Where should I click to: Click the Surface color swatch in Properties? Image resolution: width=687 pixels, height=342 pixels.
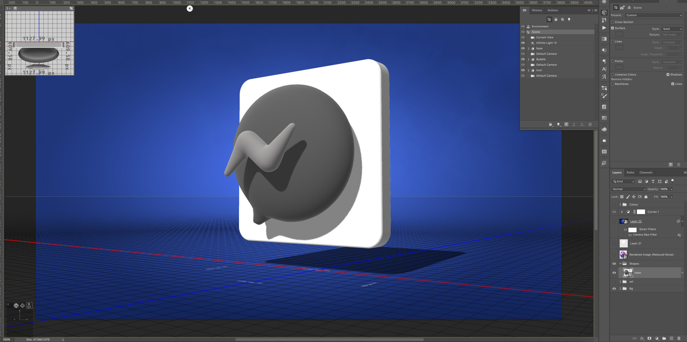tap(619, 34)
